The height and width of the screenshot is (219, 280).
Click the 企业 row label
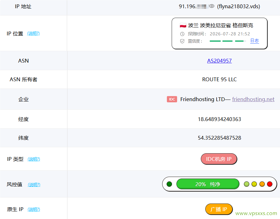click(x=23, y=99)
